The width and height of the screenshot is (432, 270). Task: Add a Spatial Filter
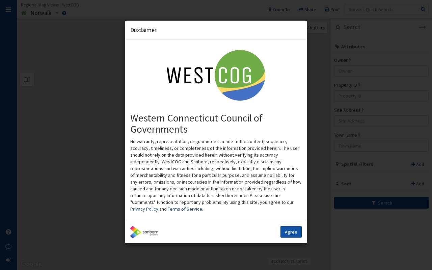point(418,164)
